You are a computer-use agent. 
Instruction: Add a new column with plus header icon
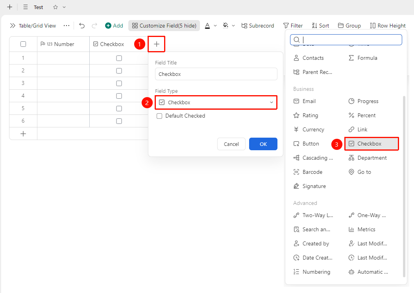pyautogui.click(x=157, y=44)
